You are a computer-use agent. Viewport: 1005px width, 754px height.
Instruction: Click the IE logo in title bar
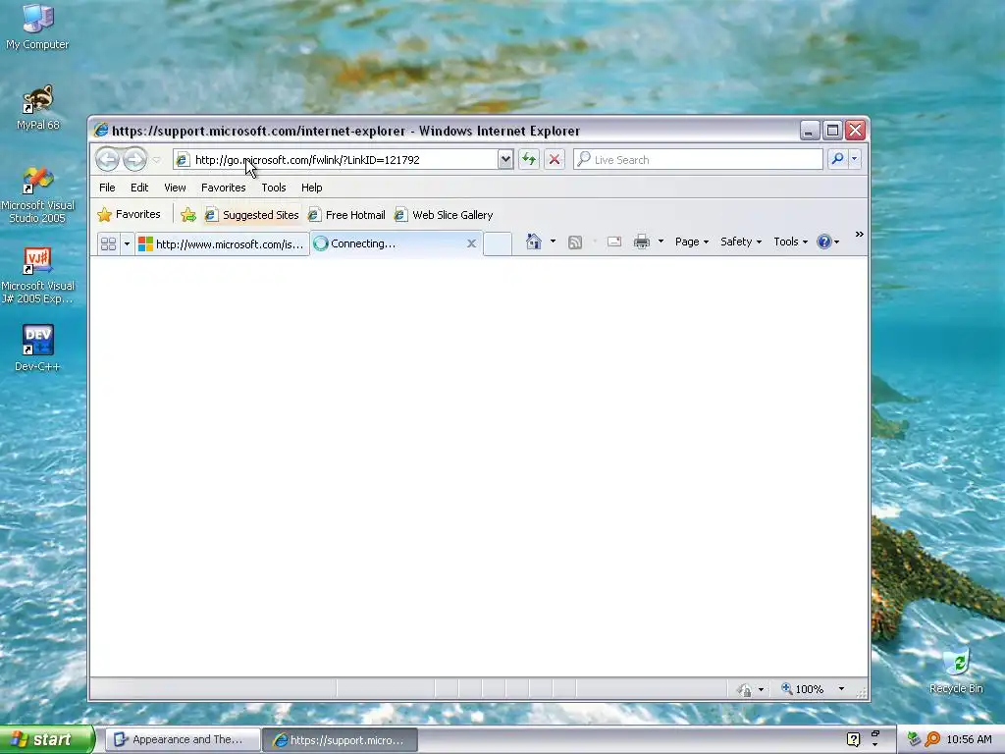tap(101, 131)
